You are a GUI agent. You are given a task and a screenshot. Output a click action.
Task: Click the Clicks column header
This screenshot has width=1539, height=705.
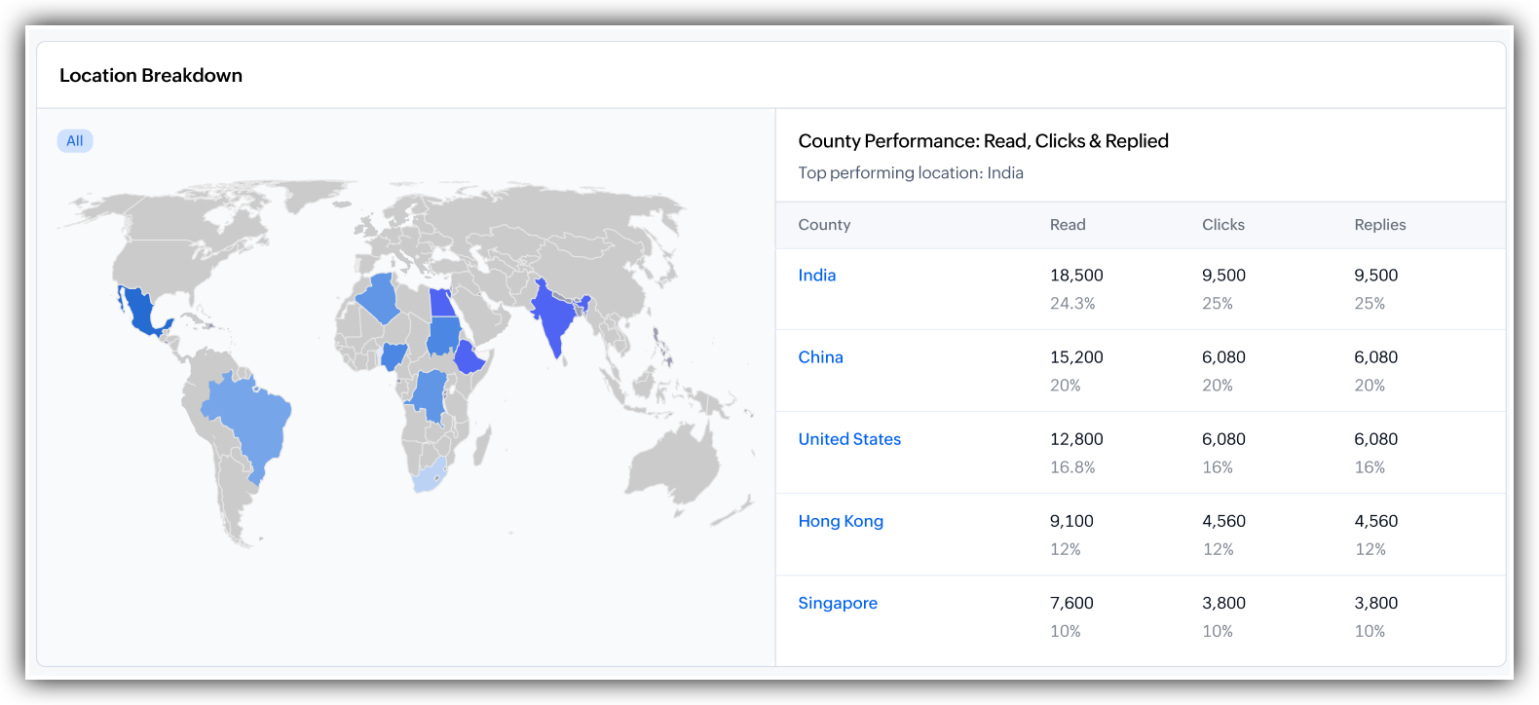coord(1223,225)
